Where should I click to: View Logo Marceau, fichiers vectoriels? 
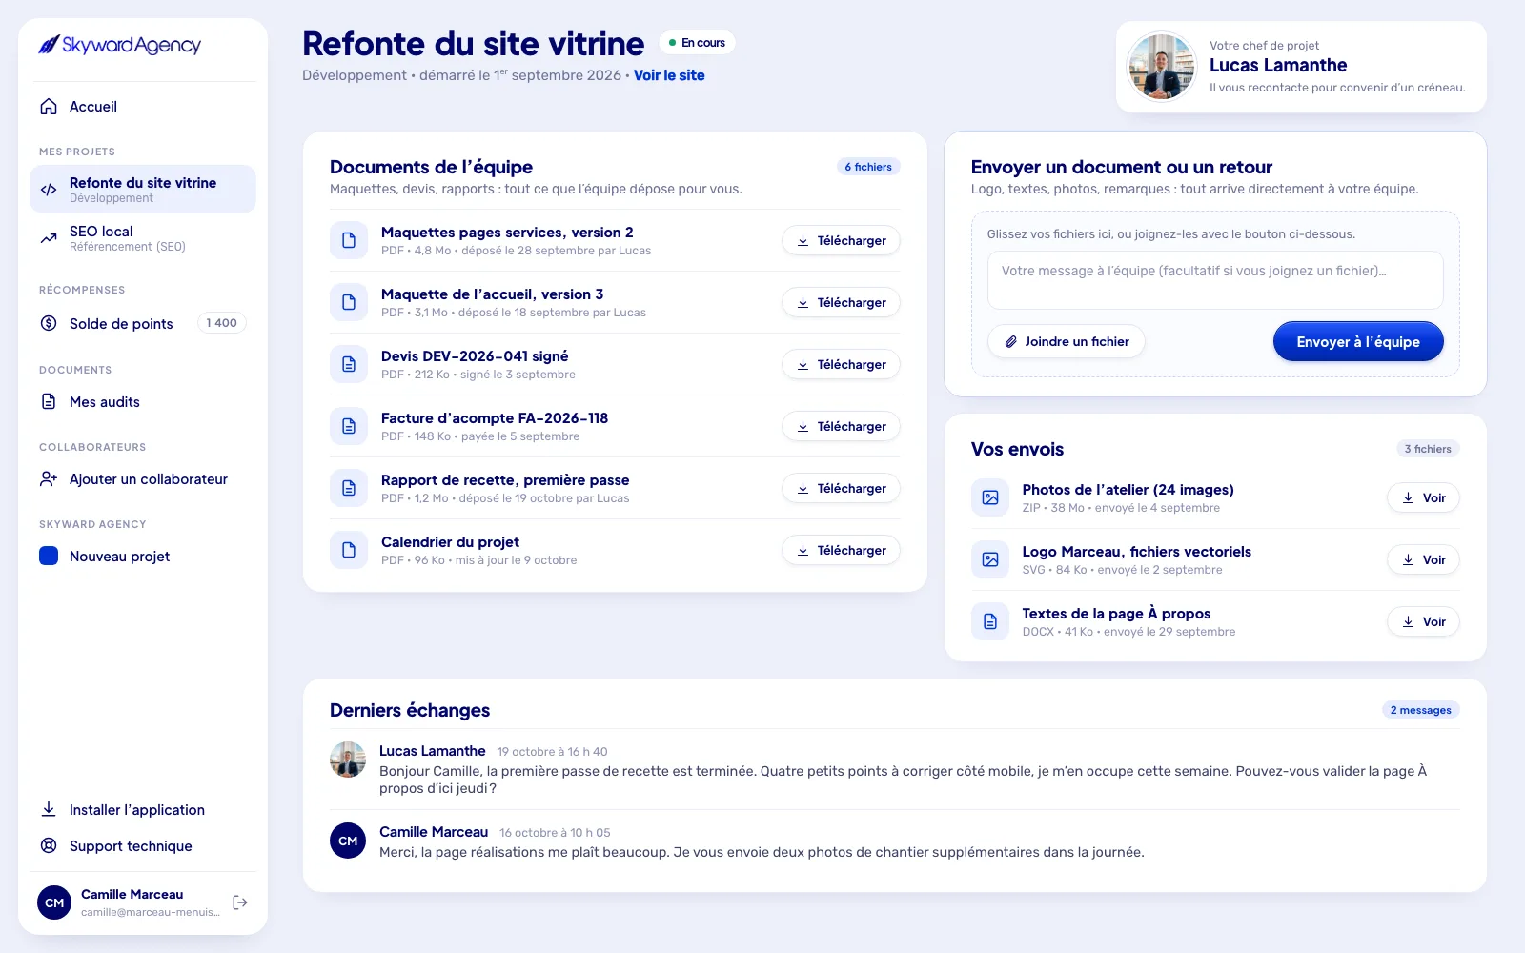(1423, 559)
